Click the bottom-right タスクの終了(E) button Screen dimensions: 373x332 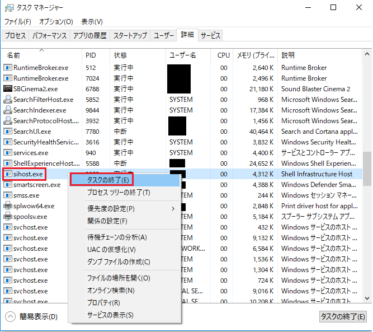pyautogui.click(x=343, y=316)
